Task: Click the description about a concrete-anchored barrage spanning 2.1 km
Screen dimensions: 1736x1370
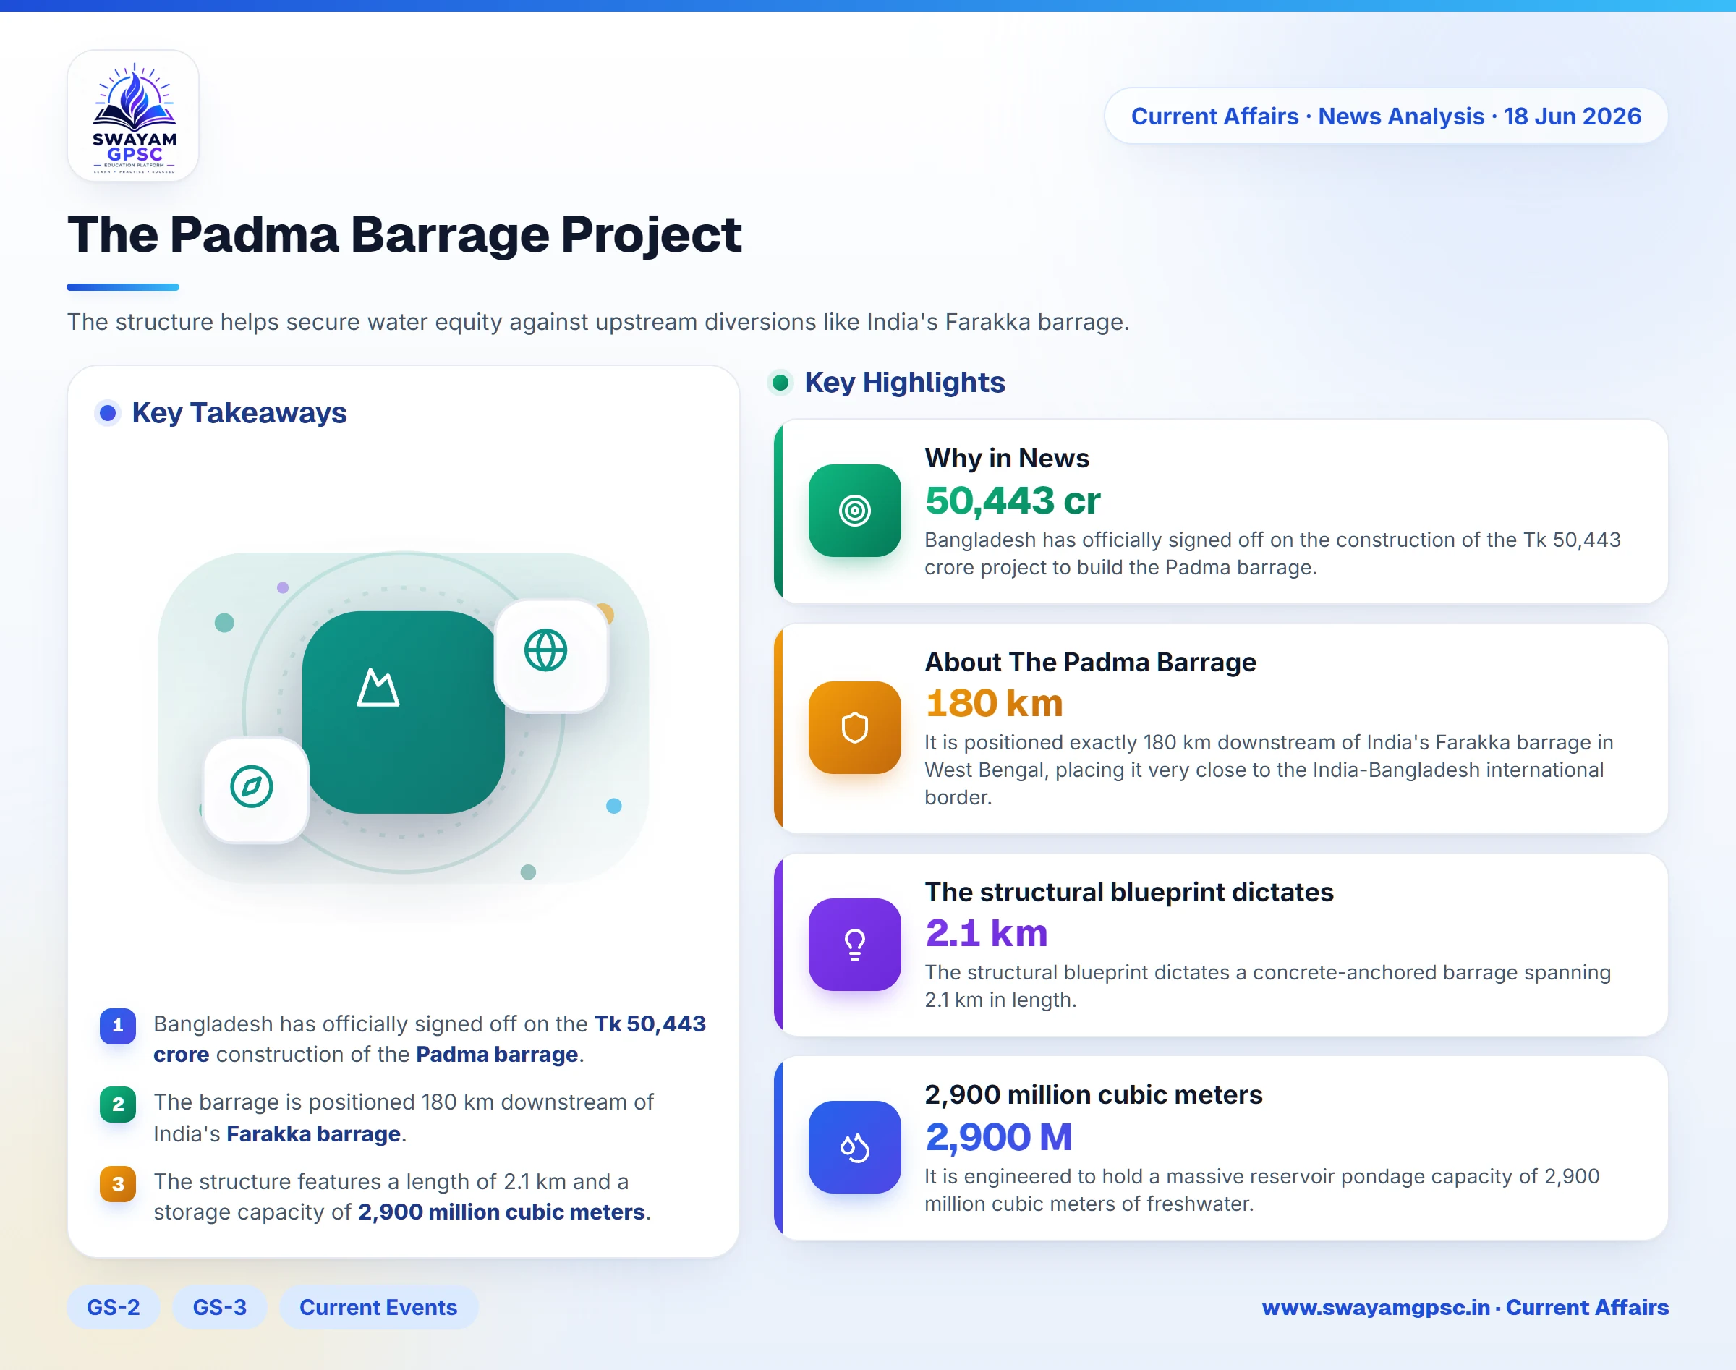Action: point(1267,986)
